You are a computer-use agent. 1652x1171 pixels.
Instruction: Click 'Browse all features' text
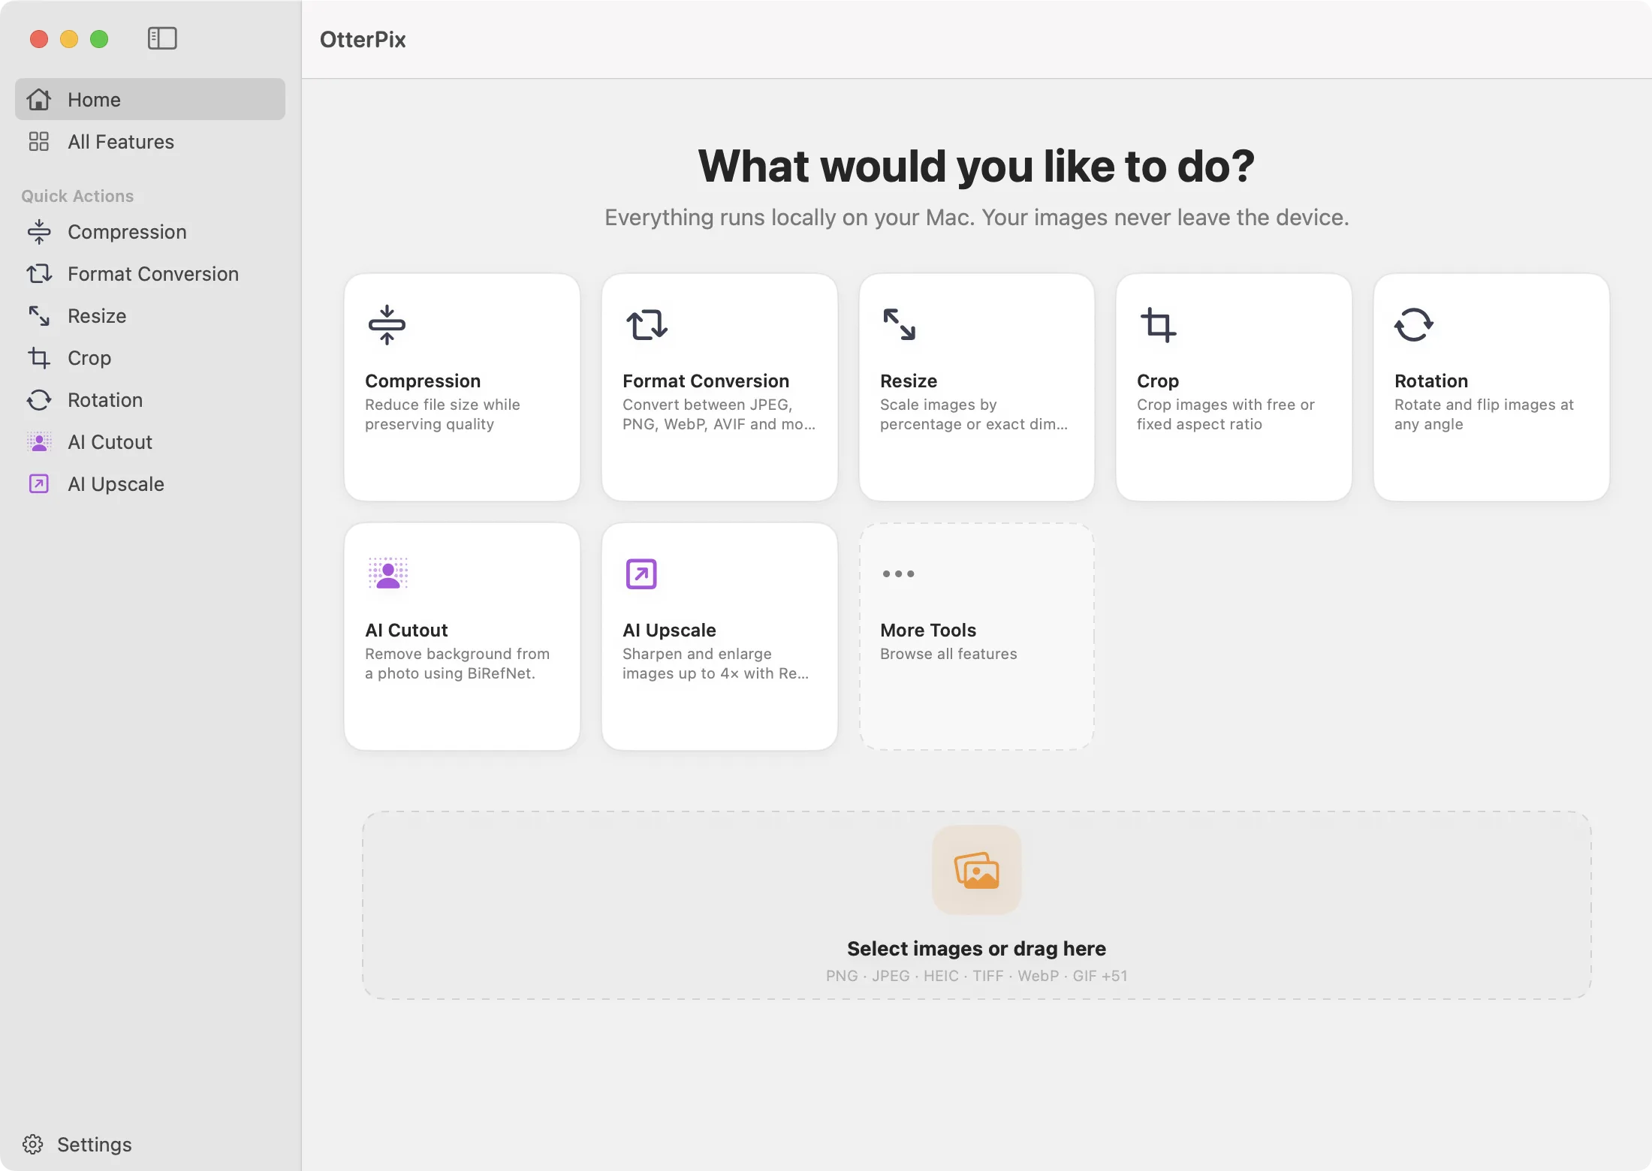tap(948, 654)
